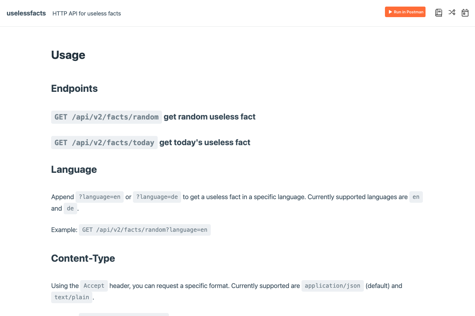The width and height of the screenshot is (475, 316).
Task: Click the calendar today's fact icon
Action: tap(465, 13)
